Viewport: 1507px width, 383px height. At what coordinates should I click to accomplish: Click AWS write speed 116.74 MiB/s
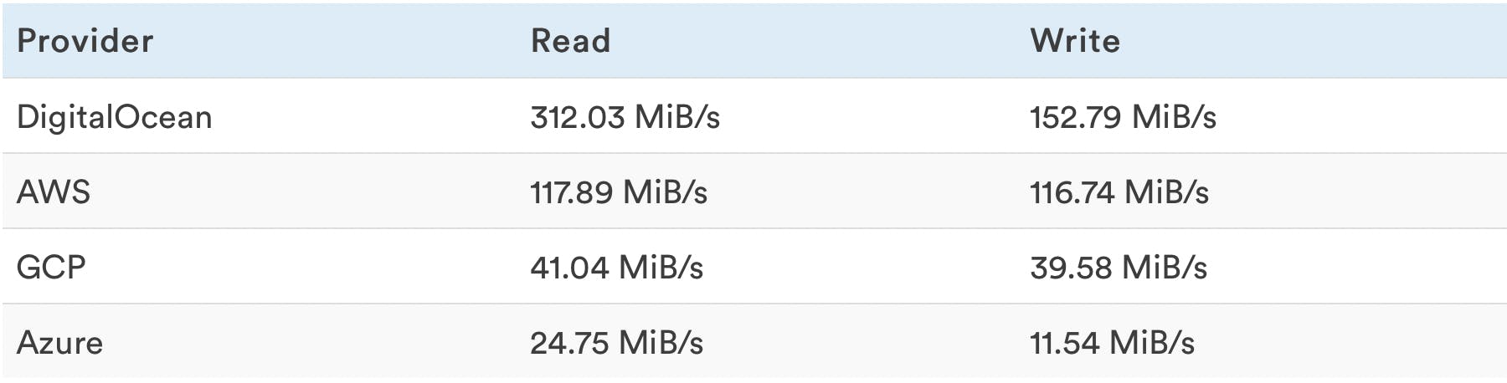(1119, 192)
